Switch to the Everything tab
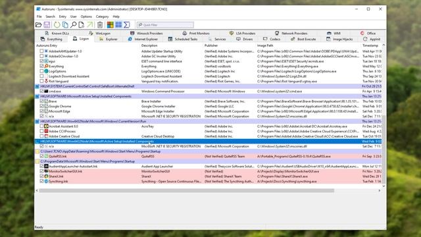Image resolution: width=421 pixels, height=237 pixels. tap(51, 39)
